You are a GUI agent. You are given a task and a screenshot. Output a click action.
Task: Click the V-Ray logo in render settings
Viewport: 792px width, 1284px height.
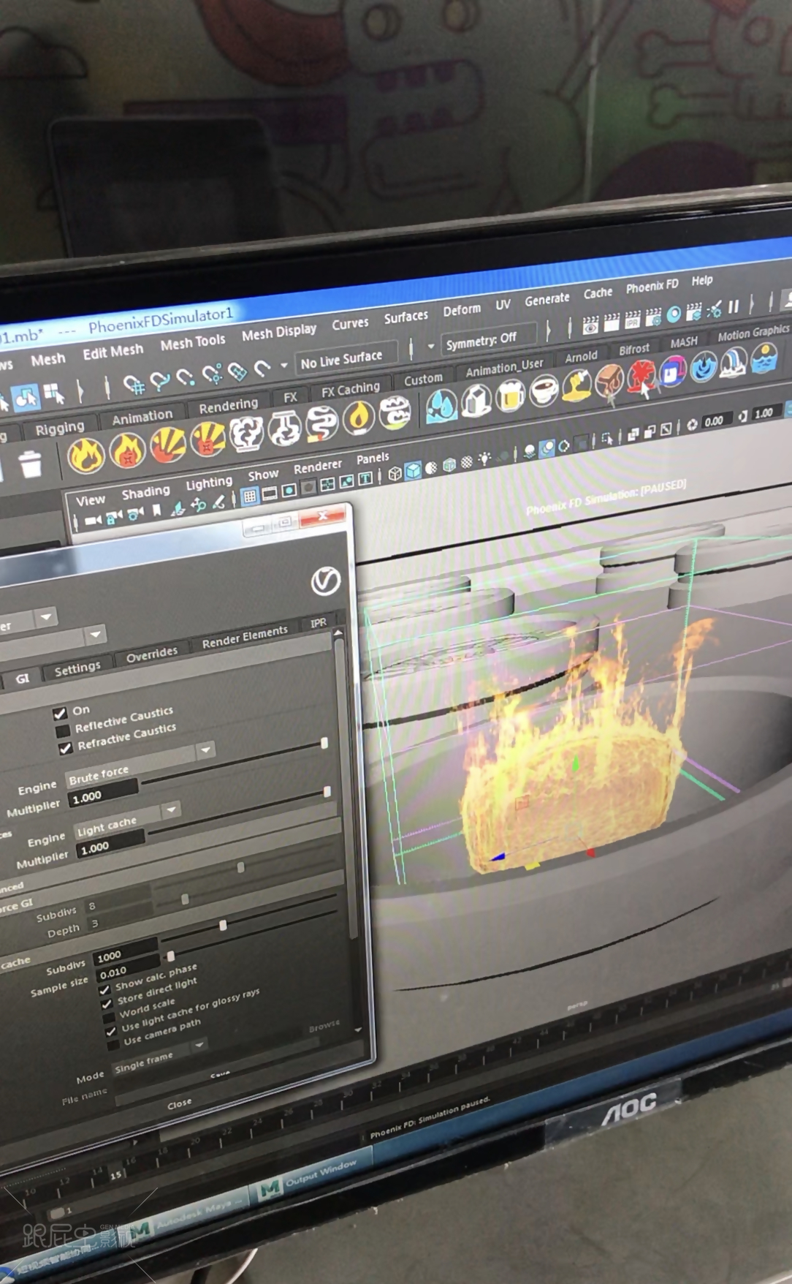pos(325,581)
